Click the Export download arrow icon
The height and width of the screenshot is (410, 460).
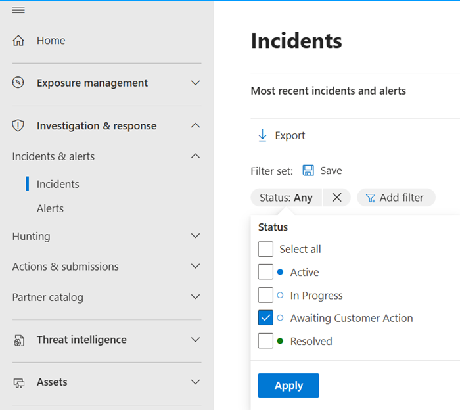click(262, 135)
